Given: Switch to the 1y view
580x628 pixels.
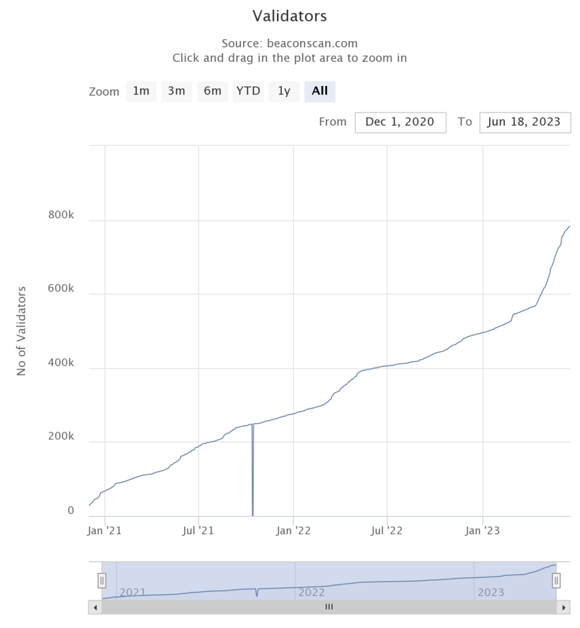Looking at the screenshot, I should pyautogui.click(x=284, y=91).
